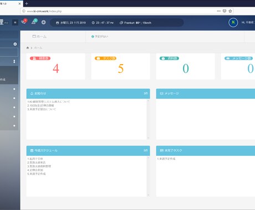Click the 予定がない info notice
Viewport: 255px width, 210px height.
(100, 36)
